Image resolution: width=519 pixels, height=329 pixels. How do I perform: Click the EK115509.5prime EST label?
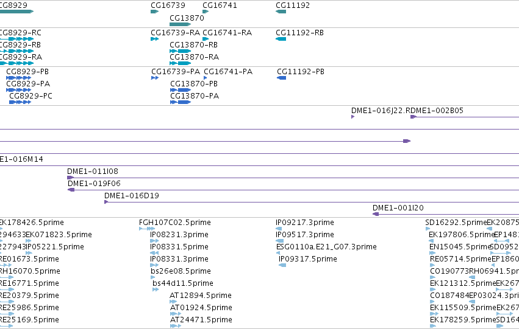(x=463, y=308)
